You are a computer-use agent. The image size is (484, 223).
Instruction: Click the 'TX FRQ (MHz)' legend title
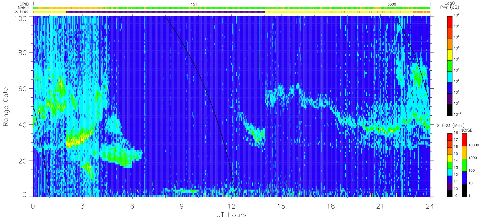(449, 125)
